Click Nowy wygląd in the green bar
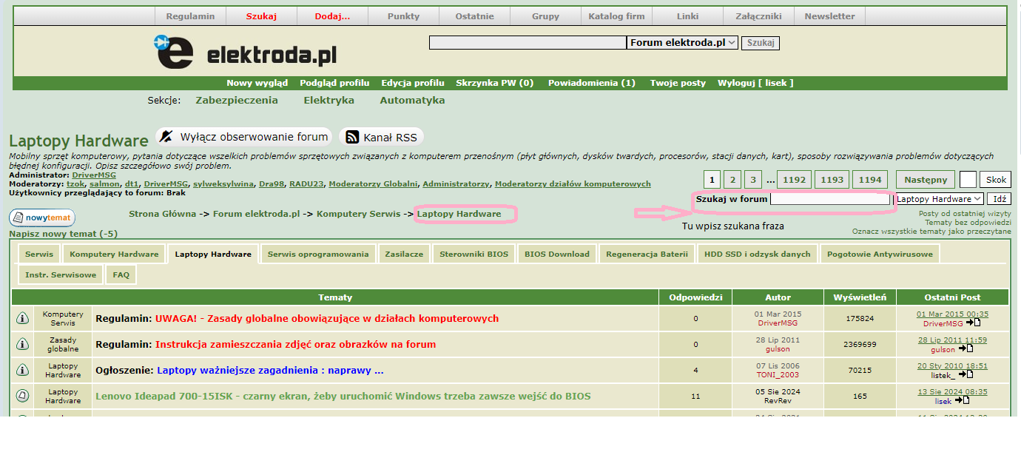The width and height of the screenshot is (1021, 472). tap(257, 83)
